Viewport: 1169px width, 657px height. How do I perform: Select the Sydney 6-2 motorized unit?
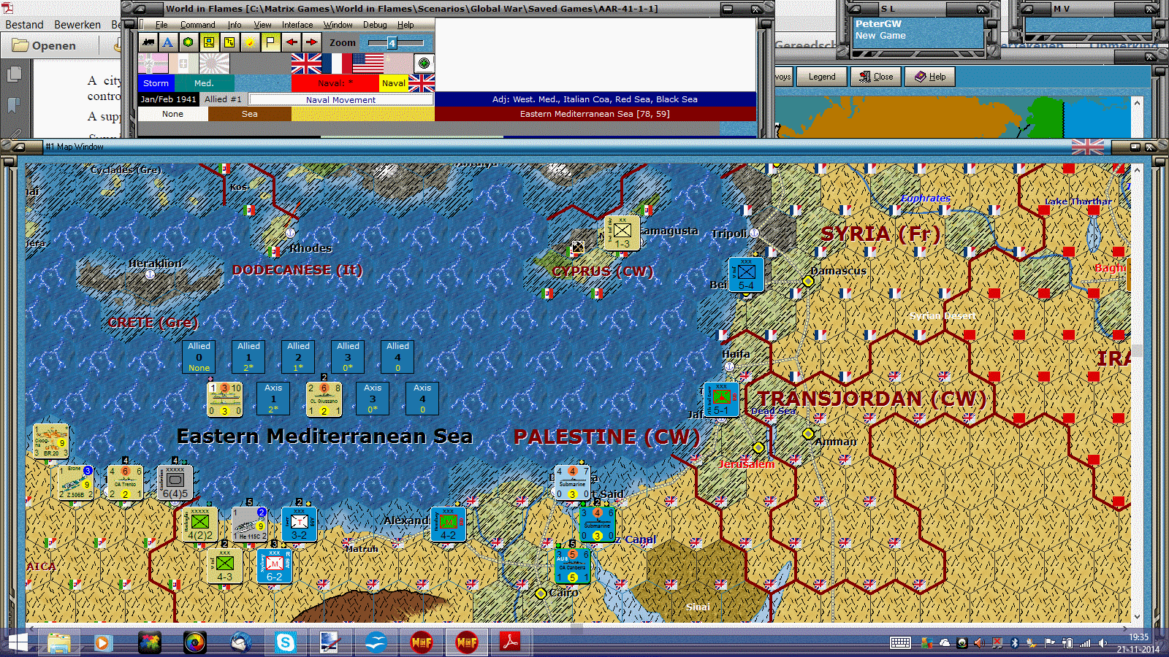274,566
